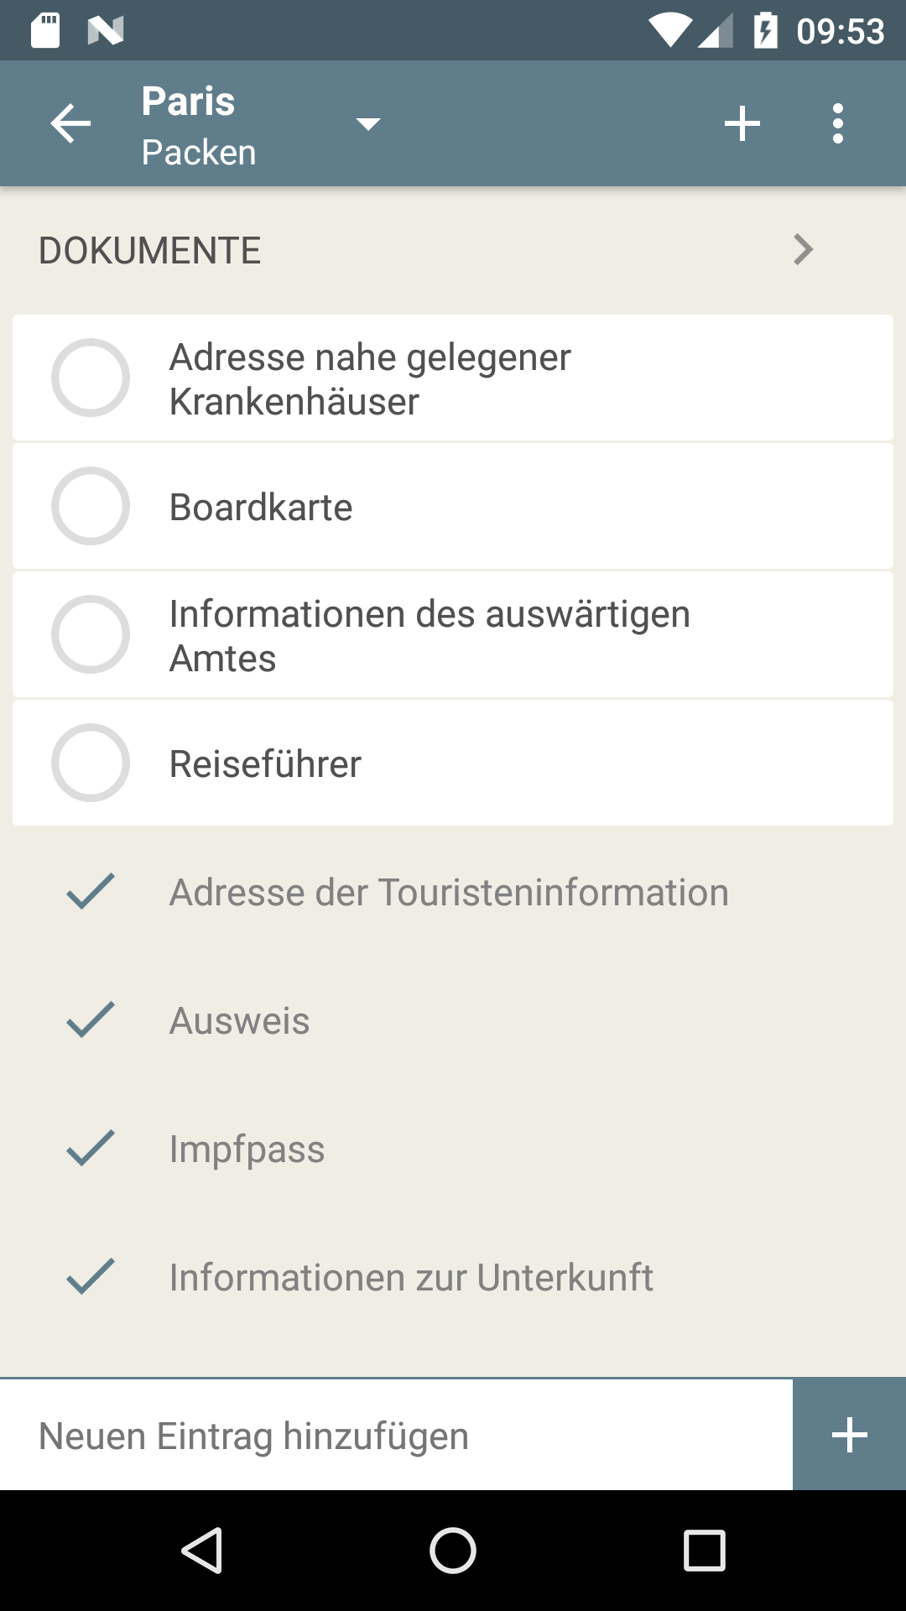Check off the Boardkarte item
The image size is (906, 1611).
[91, 506]
